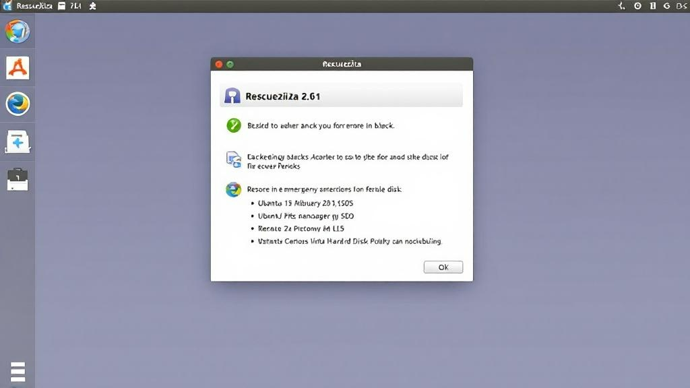The image size is (690, 388).
Task: Click the round clock indicator in tray
Action: point(637,5)
